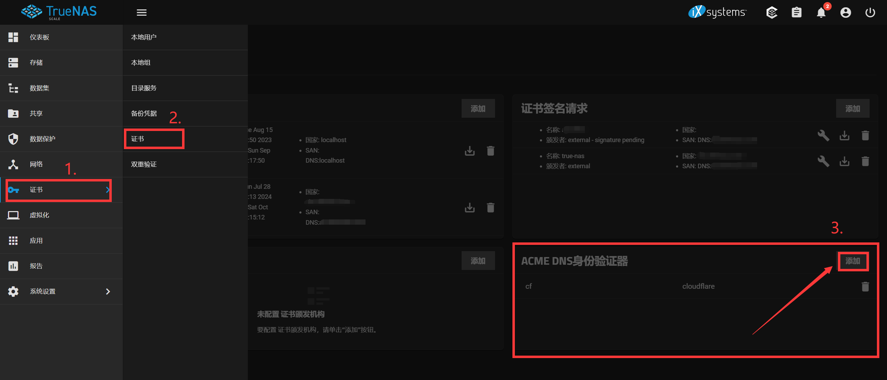
Task: Open the user account settings icon
Action: [x=846, y=13]
